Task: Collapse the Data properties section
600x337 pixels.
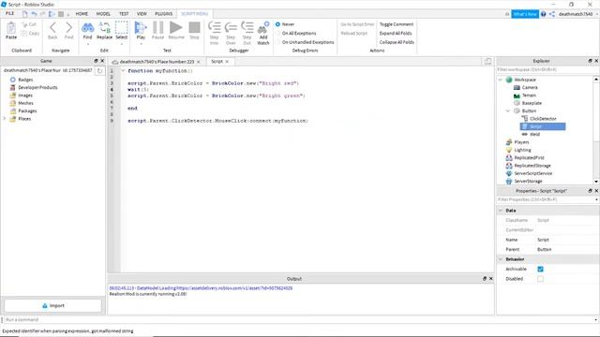Action: pos(501,211)
